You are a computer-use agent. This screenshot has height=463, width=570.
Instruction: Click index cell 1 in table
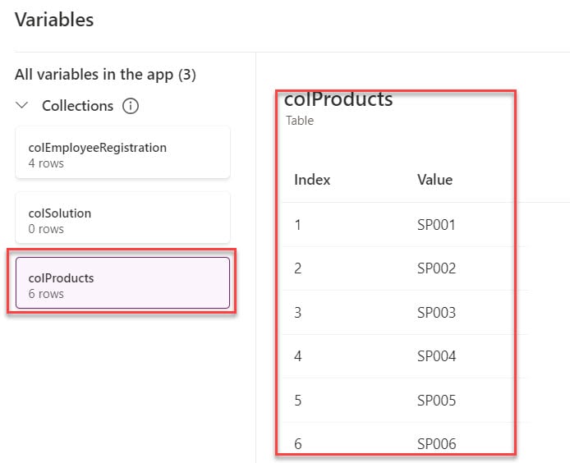(x=297, y=225)
